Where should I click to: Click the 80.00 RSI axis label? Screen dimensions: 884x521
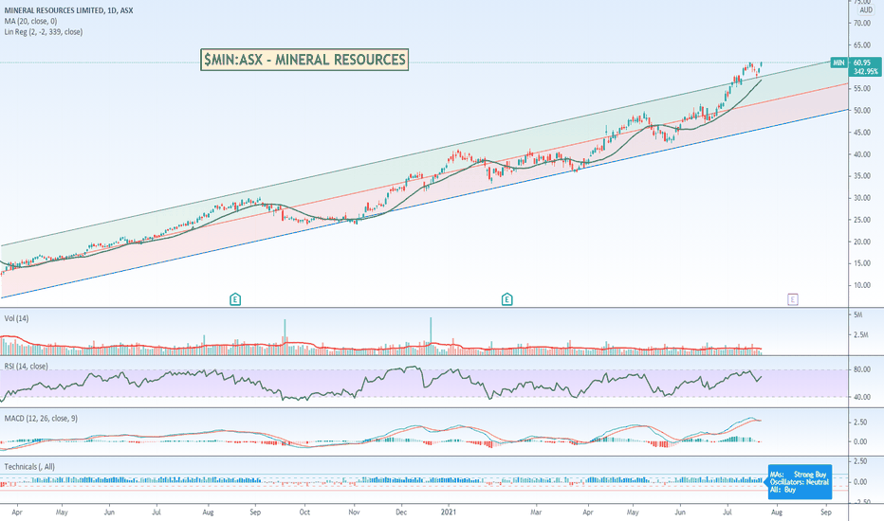point(862,370)
